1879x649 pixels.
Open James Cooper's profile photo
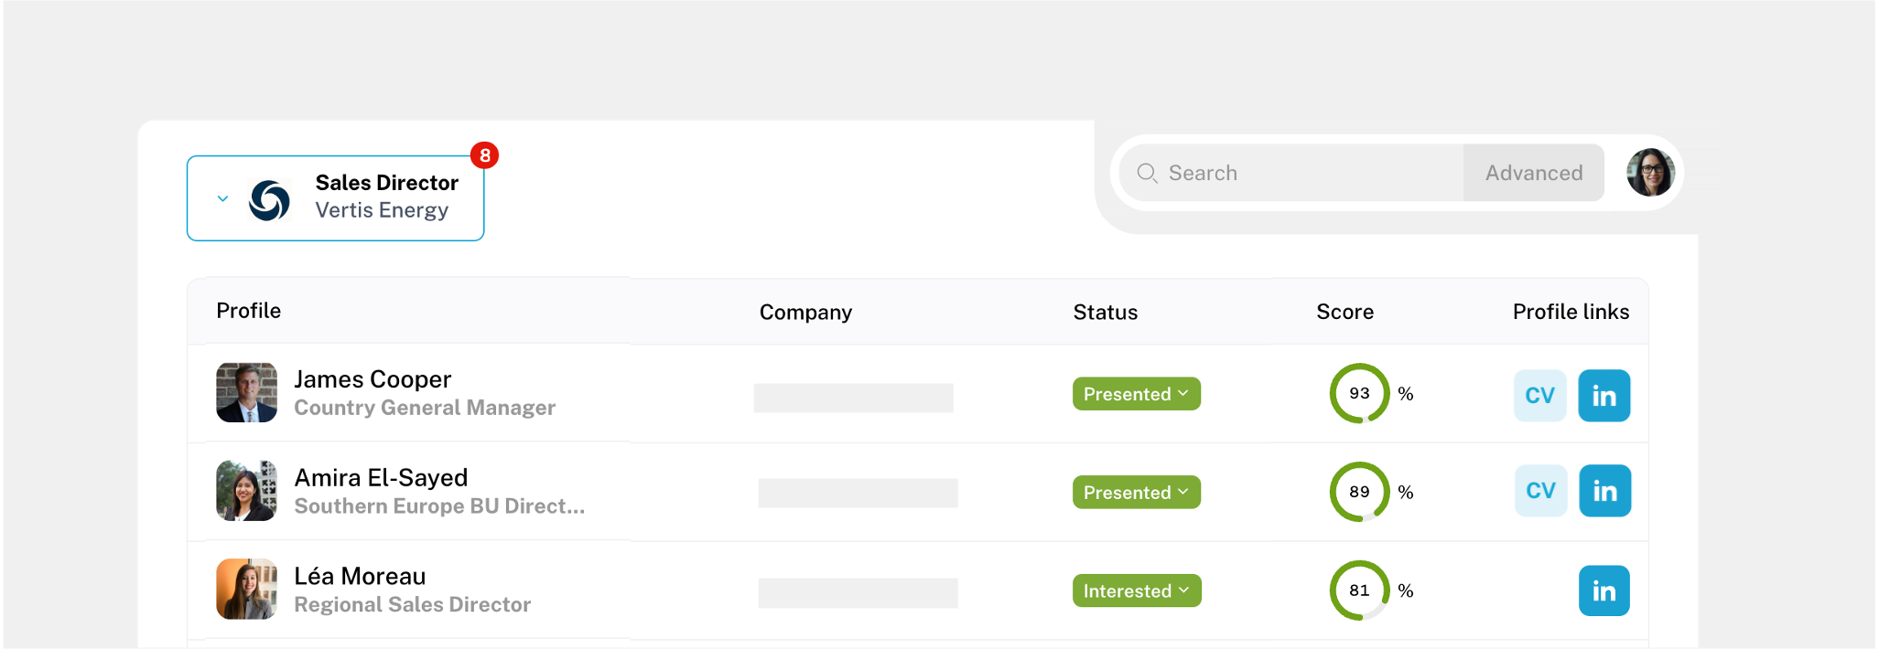pos(246,392)
